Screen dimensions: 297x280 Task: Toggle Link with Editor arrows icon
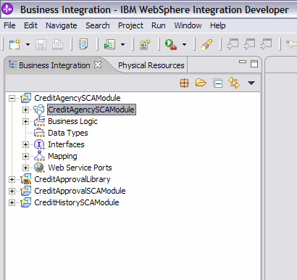(x=234, y=83)
